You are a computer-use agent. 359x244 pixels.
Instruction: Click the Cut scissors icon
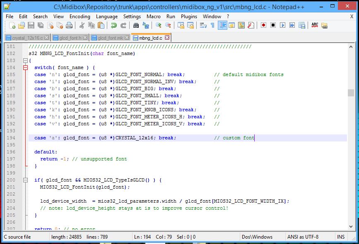tap(82, 26)
